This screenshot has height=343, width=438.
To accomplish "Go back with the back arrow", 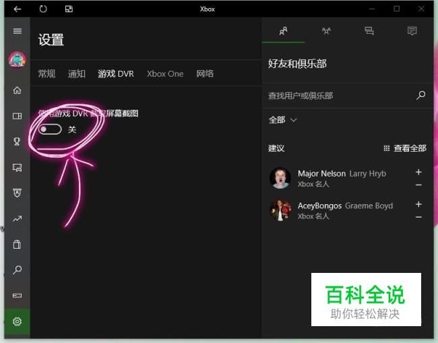I will pos(18,9).
